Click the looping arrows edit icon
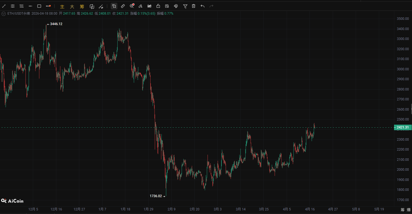 (x=92, y=6)
